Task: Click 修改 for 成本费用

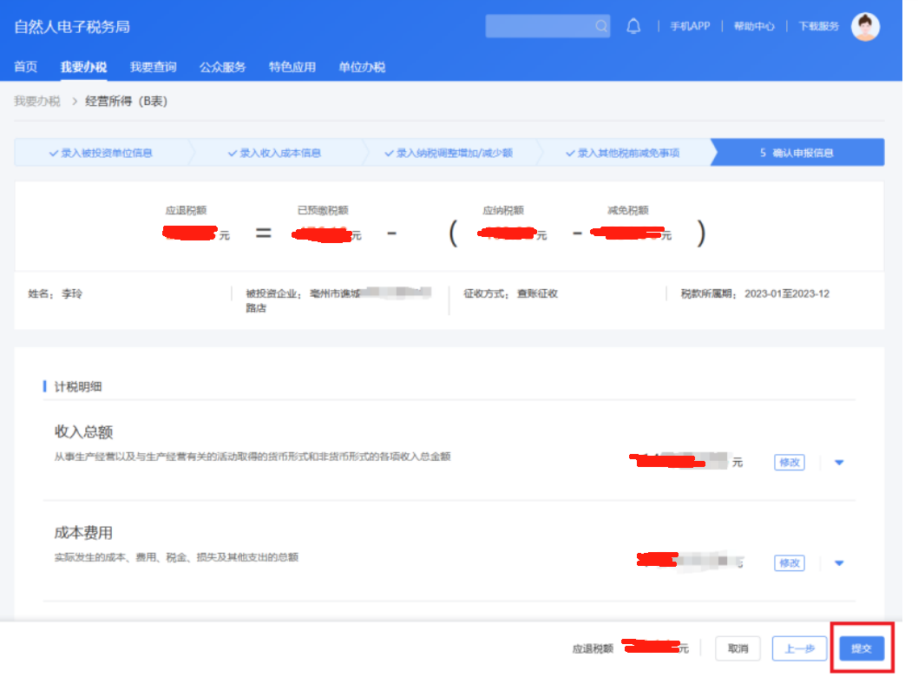Action: point(789,563)
